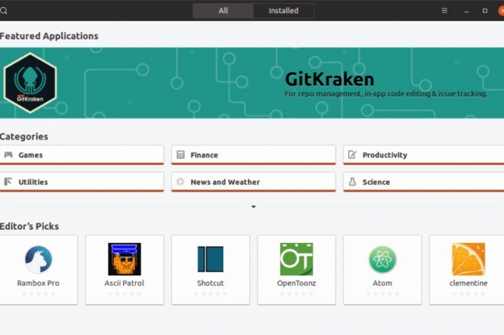Click the calculator icon in Finance
Image resolution: width=504 pixels, height=335 pixels.
tap(181, 155)
